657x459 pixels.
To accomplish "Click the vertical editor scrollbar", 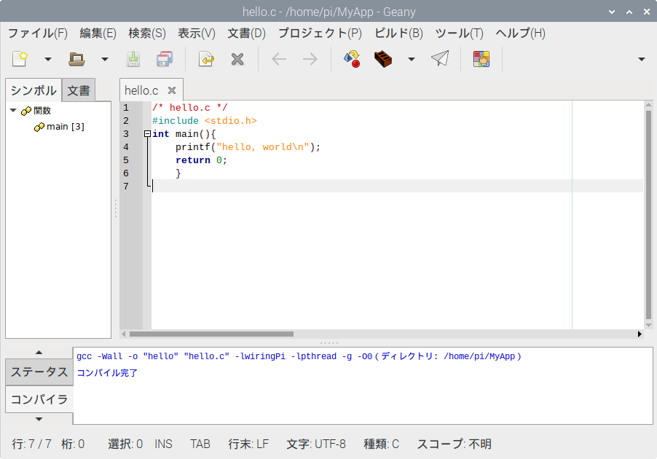I will coord(648,214).
